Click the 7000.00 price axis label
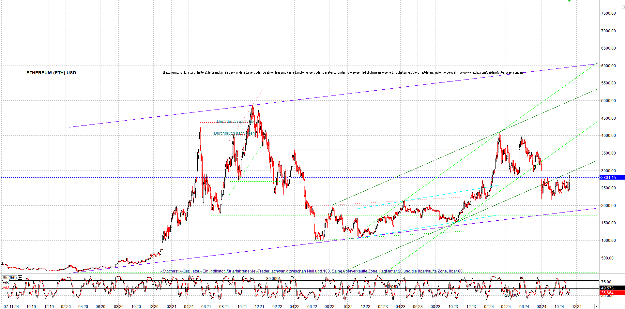 (x=608, y=31)
